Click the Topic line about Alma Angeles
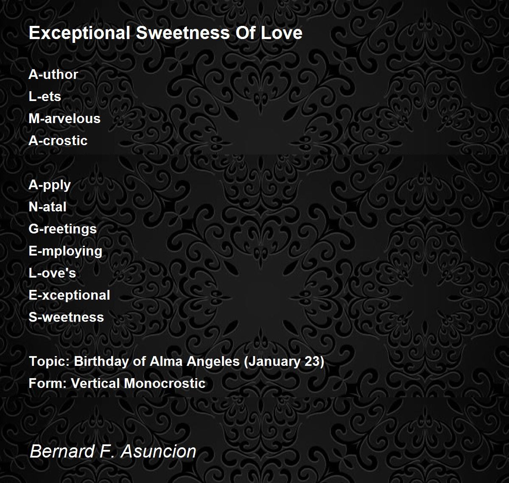Viewport: 509px width, 483px height. 176,362
